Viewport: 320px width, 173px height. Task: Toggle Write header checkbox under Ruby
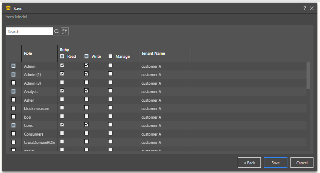point(87,56)
